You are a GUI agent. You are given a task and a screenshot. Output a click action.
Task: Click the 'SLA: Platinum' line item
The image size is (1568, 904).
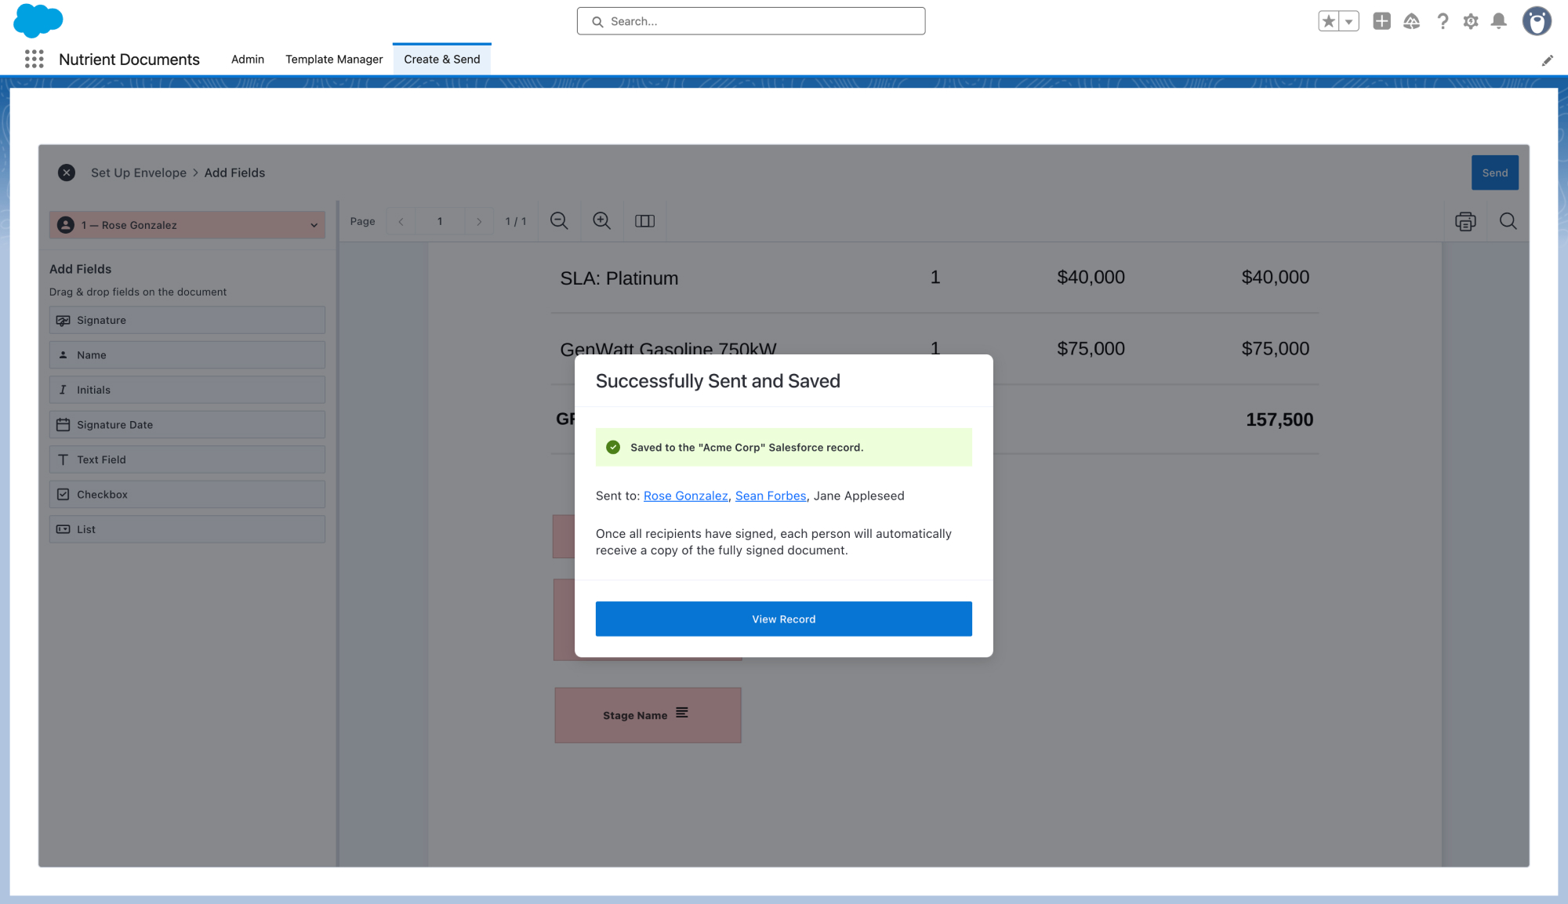point(619,278)
